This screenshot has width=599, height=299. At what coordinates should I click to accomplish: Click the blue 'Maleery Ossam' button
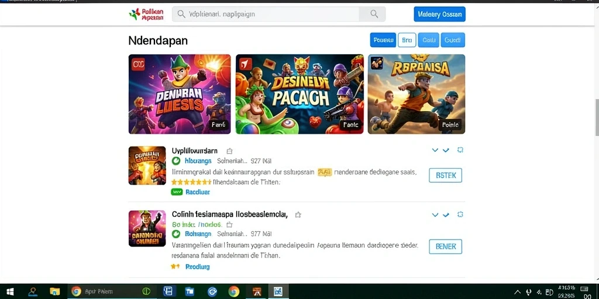pyautogui.click(x=439, y=14)
